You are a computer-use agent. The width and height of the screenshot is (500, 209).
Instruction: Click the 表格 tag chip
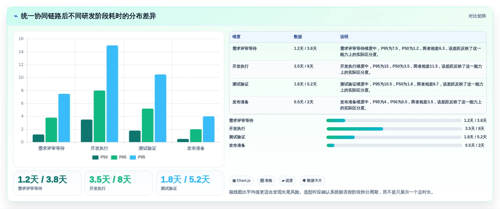pyautogui.click(x=266, y=181)
